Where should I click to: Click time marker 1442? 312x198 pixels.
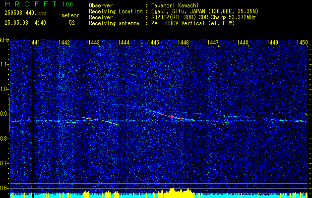64,42
